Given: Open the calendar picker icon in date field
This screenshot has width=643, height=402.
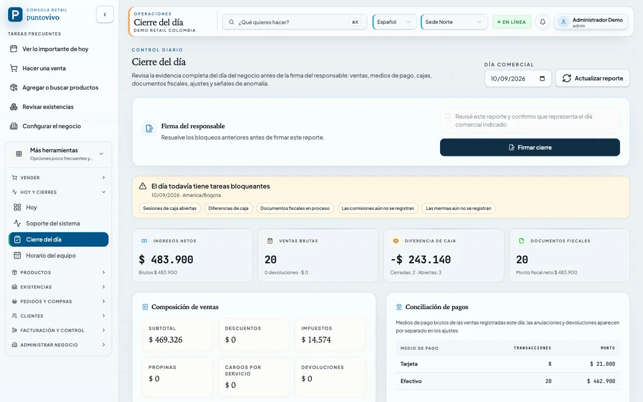Looking at the screenshot, I should pos(542,78).
